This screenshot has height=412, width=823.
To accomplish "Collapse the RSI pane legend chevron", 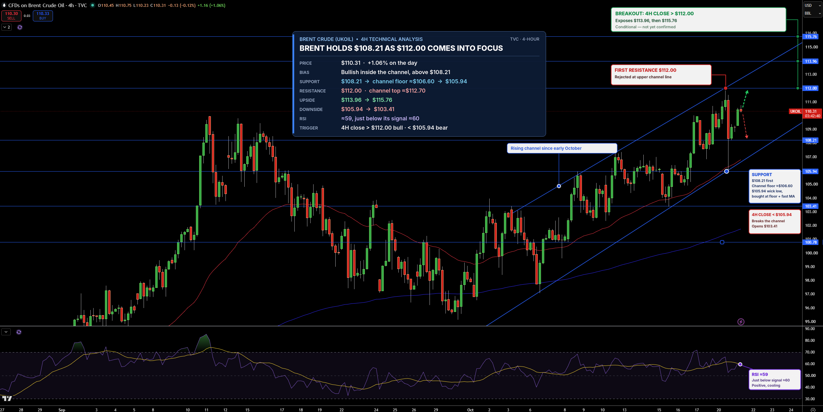I will [6, 332].
